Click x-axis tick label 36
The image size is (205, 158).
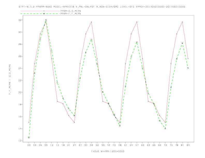tap(97, 145)
